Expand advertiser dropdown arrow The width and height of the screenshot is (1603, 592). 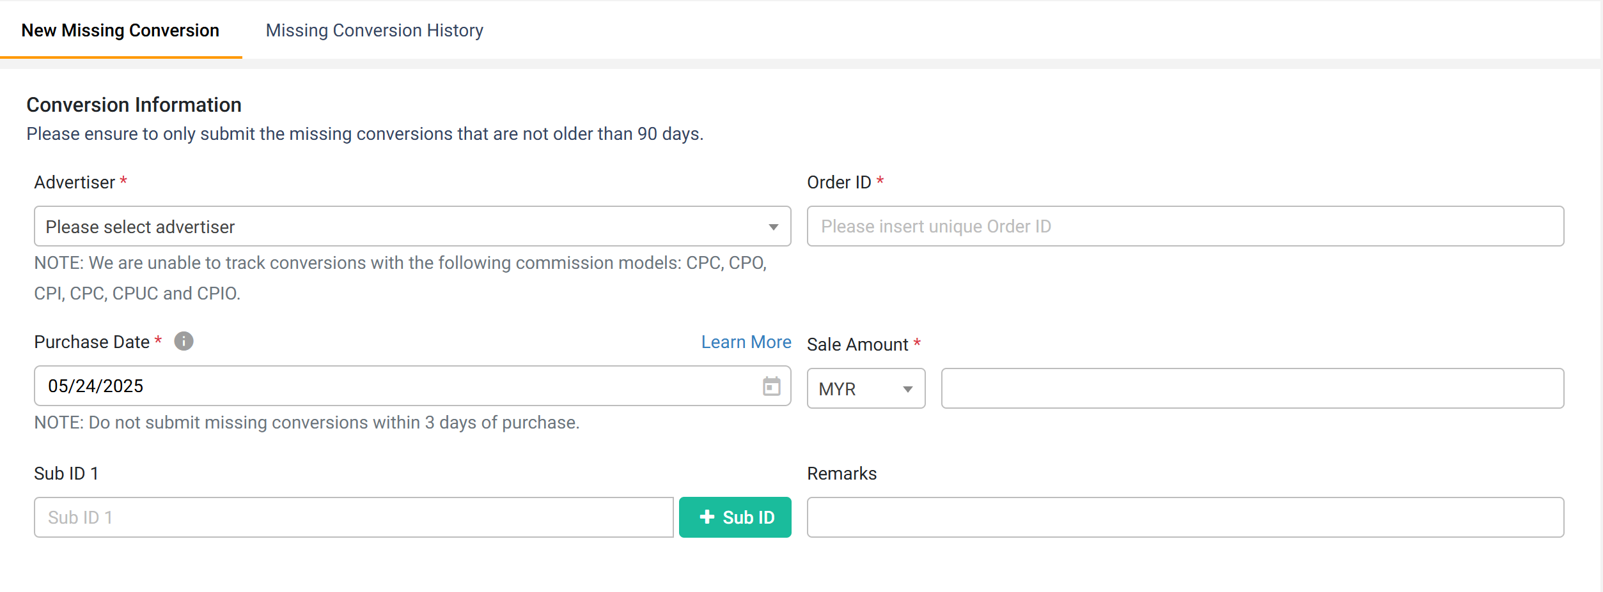point(773,227)
